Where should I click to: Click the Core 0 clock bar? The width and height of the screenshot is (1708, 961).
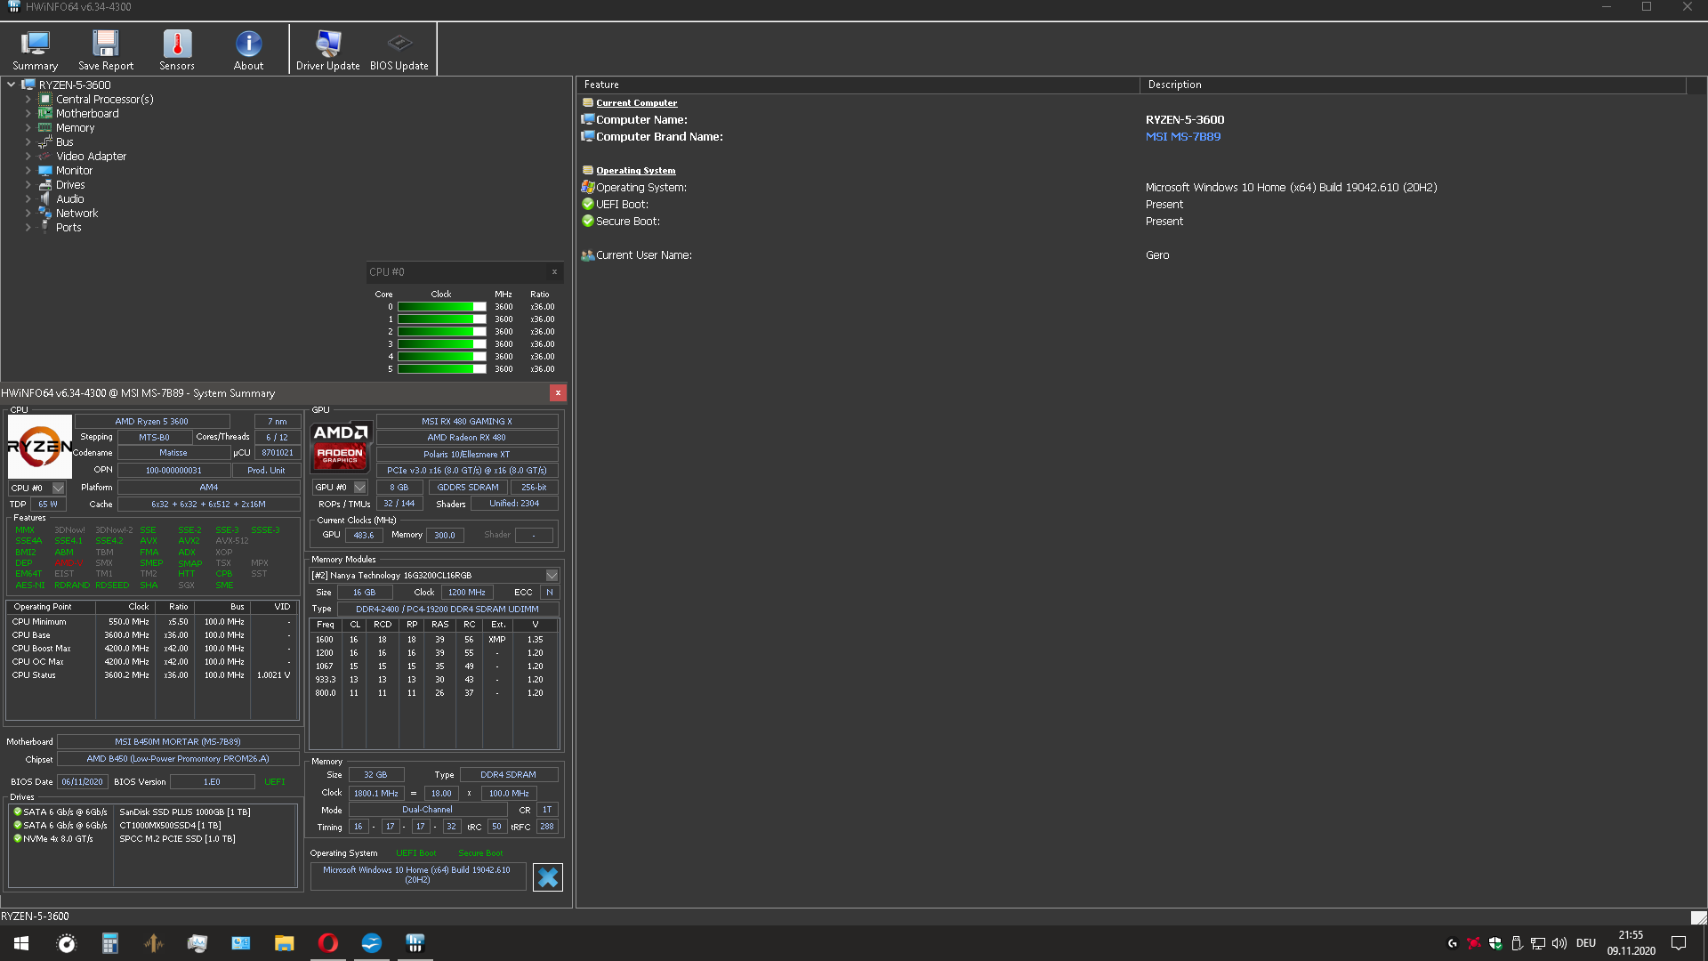click(x=442, y=306)
